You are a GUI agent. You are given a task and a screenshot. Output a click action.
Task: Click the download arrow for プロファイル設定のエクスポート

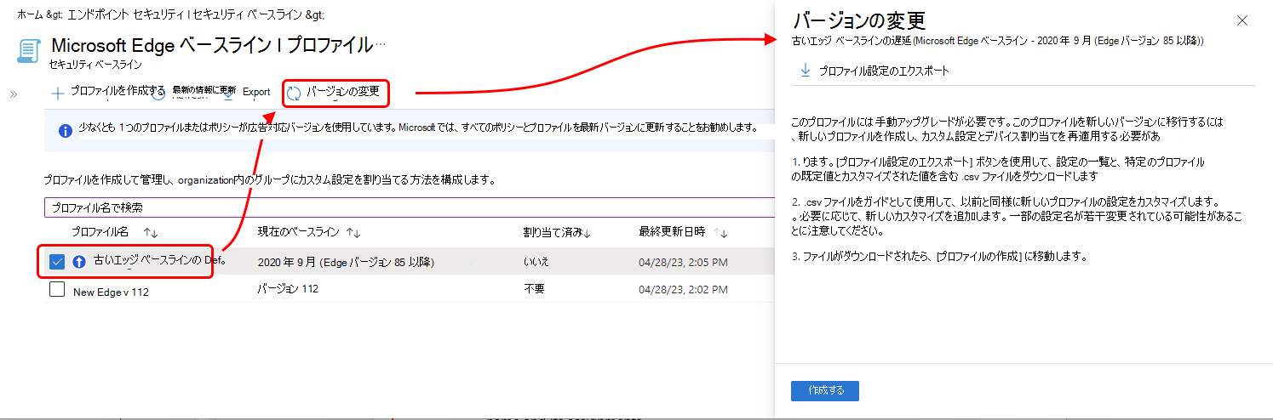(x=806, y=71)
